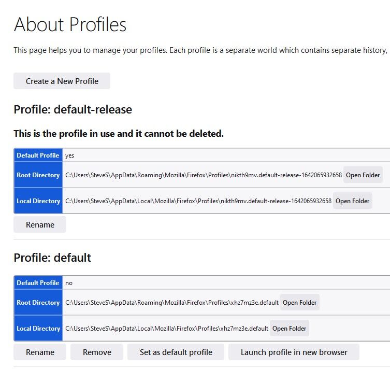Screen dimensions: 390x369
Task: Open Folder for default-release Local Directory
Action: coord(352,201)
